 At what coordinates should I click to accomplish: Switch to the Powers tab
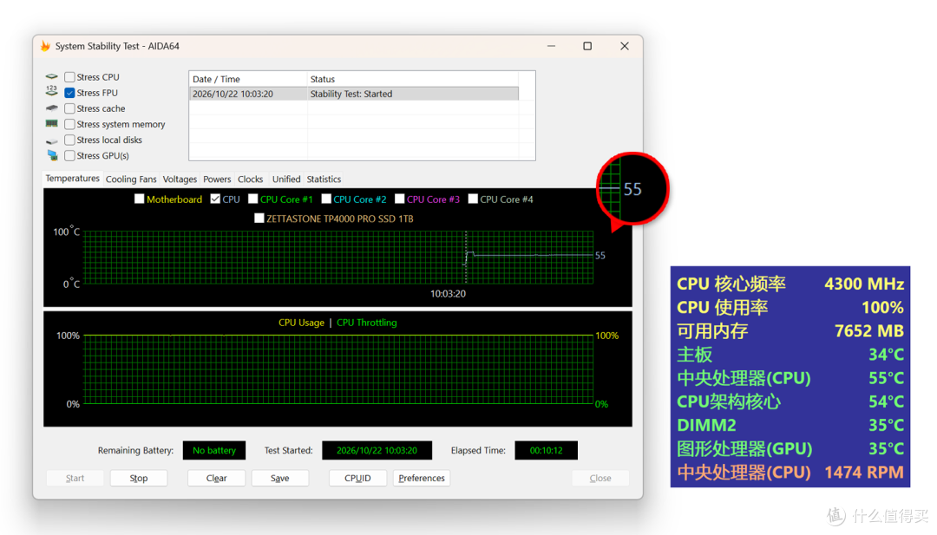[217, 179]
